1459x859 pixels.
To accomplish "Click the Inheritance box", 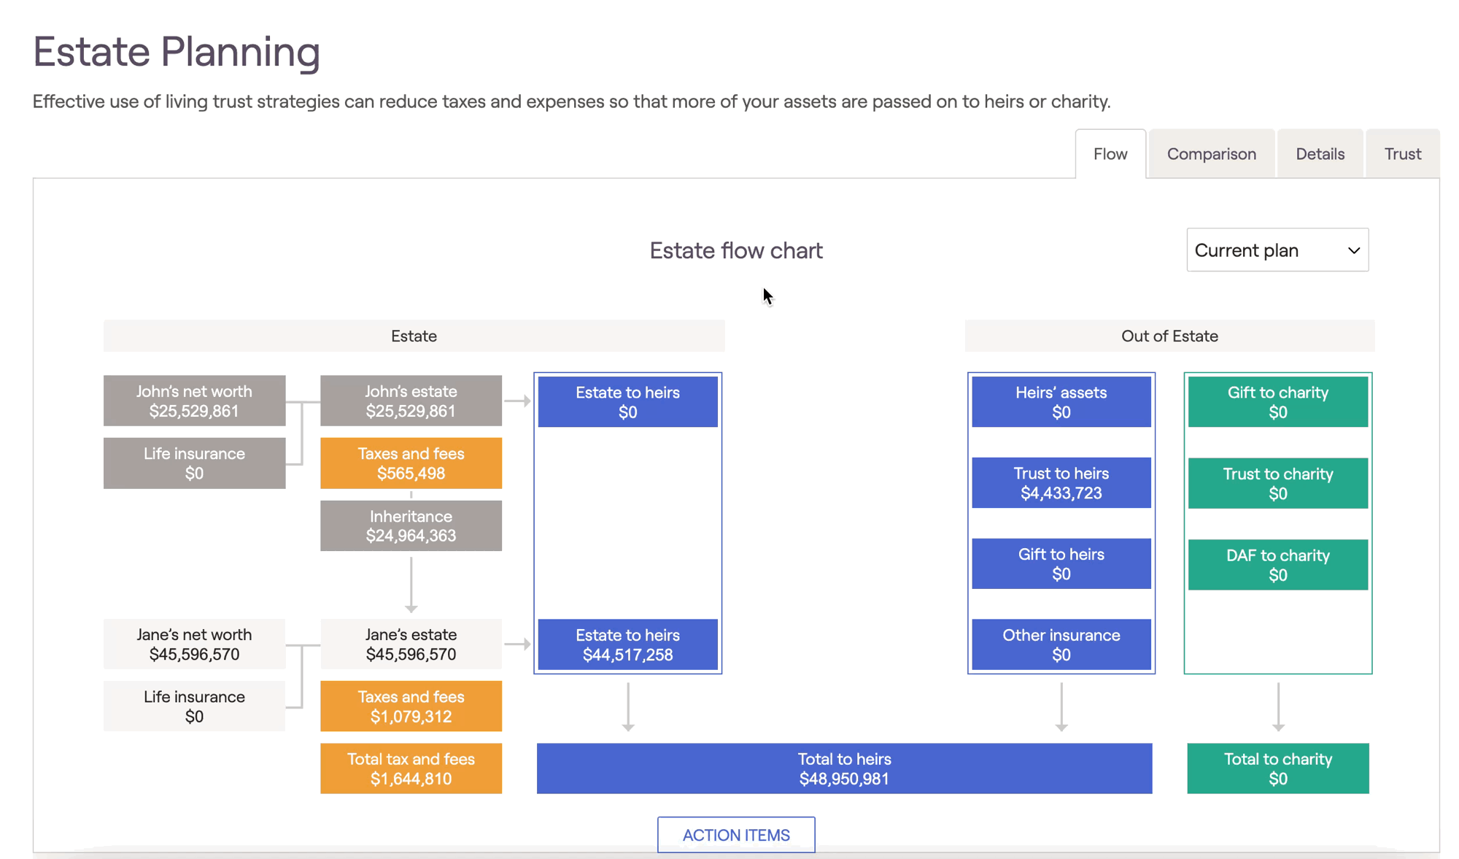I will click(x=411, y=525).
